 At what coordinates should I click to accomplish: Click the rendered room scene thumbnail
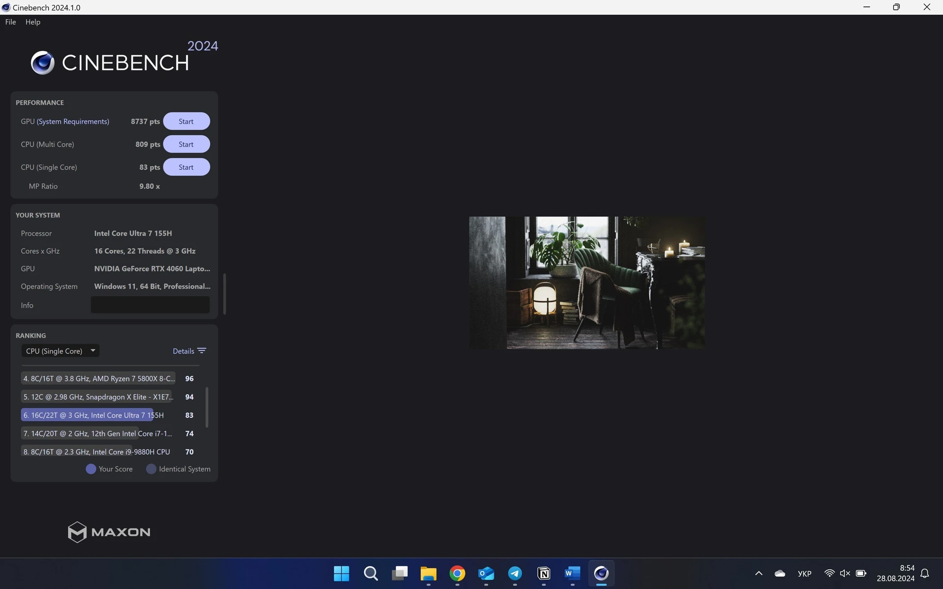(x=587, y=283)
